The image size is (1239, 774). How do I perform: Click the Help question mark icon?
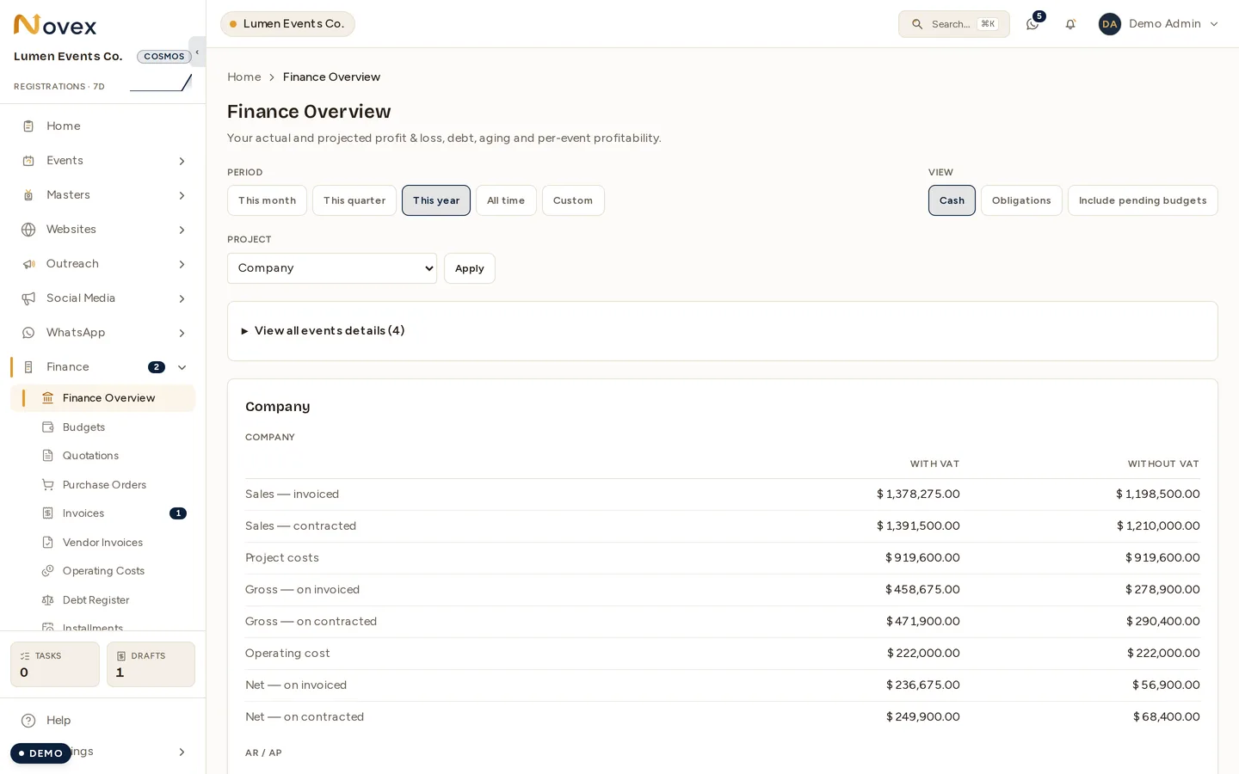tap(28, 721)
